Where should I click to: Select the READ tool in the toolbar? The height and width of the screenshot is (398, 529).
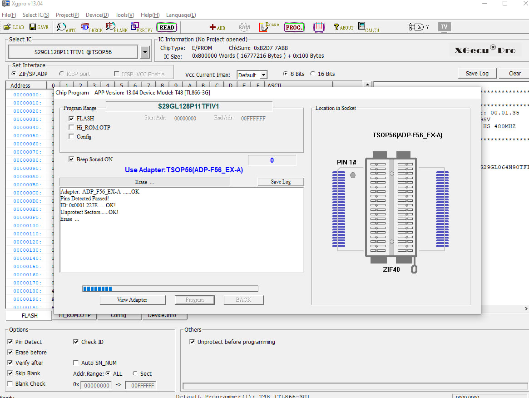point(166,27)
